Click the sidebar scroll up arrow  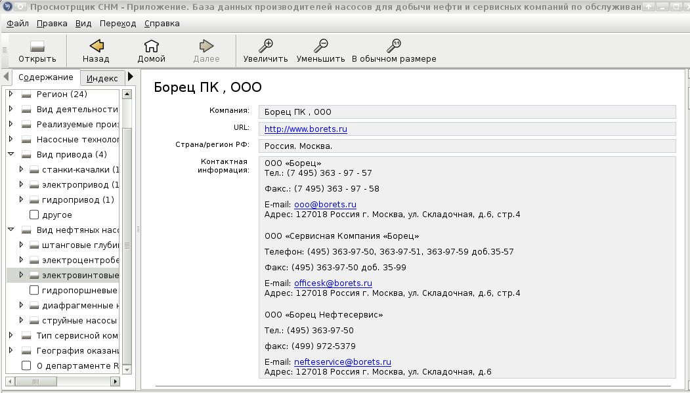coord(127,94)
